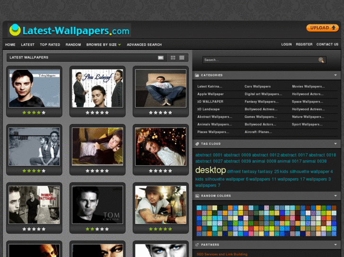
Task: Click the Partners external-link icon
Action: point(197,245)
